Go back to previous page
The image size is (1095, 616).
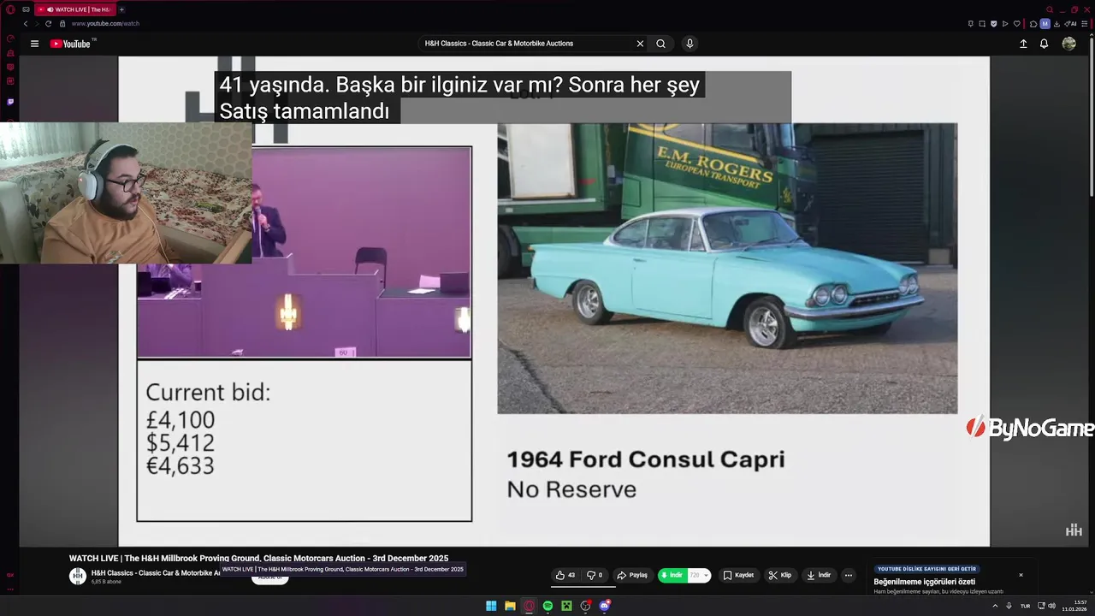pos(26,23)
